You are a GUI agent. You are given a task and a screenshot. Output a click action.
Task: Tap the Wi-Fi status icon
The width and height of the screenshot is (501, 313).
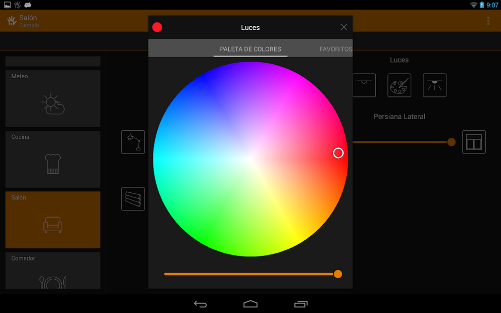pos(474,5)
